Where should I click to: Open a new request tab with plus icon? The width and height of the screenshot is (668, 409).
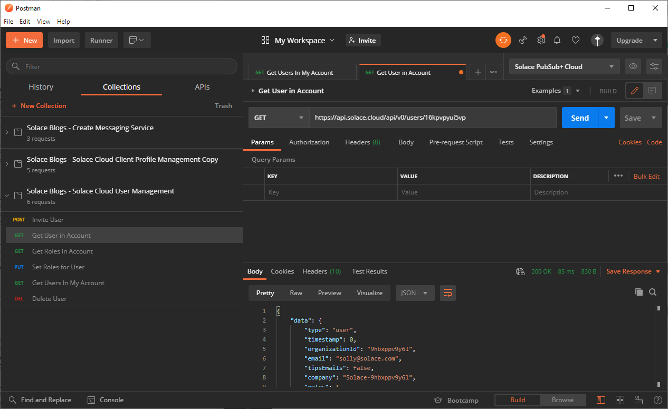tap(478, 72)
